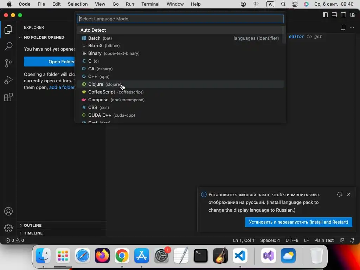Toggle secondary side bar layout icon
The height and width of the screenshot is (270, 360).
(343, 15)
